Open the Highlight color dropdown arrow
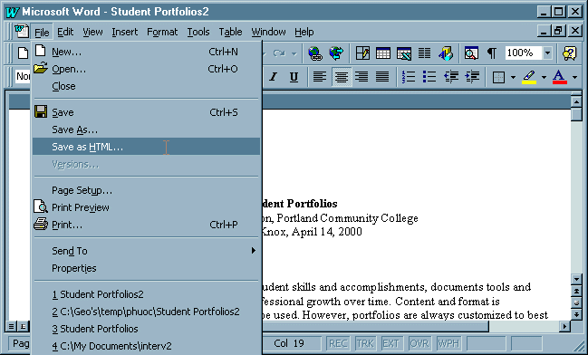 (x=544, y=78)
